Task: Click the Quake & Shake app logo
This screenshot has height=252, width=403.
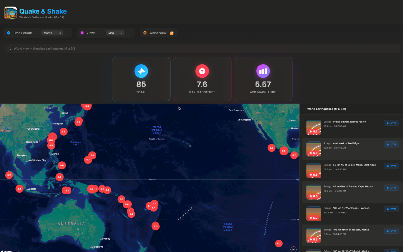Action: 10,13
